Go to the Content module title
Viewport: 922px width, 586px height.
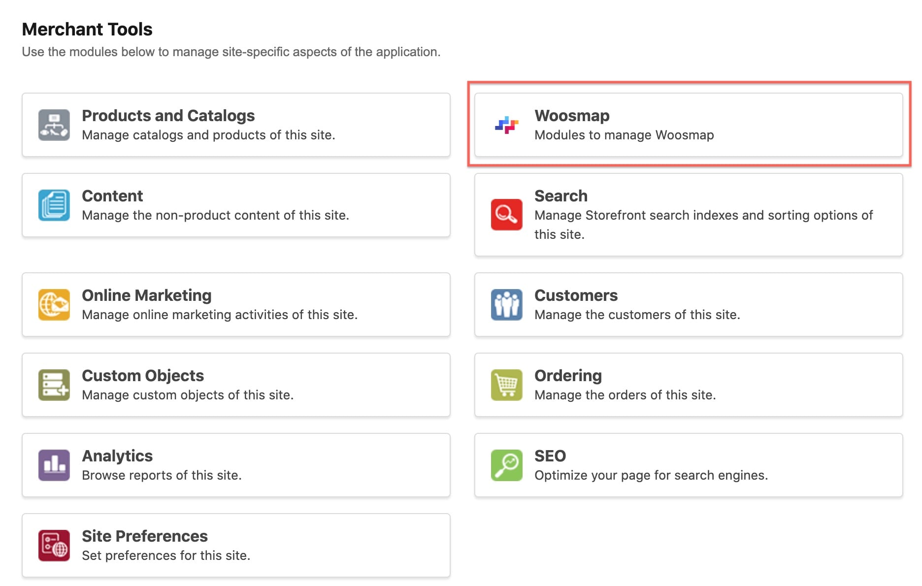[x=112, y=195]
